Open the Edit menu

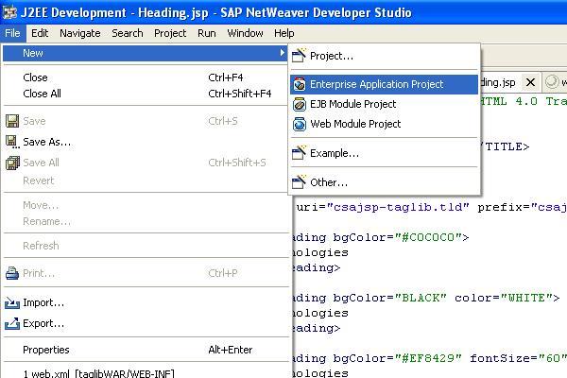pos(40,33)
